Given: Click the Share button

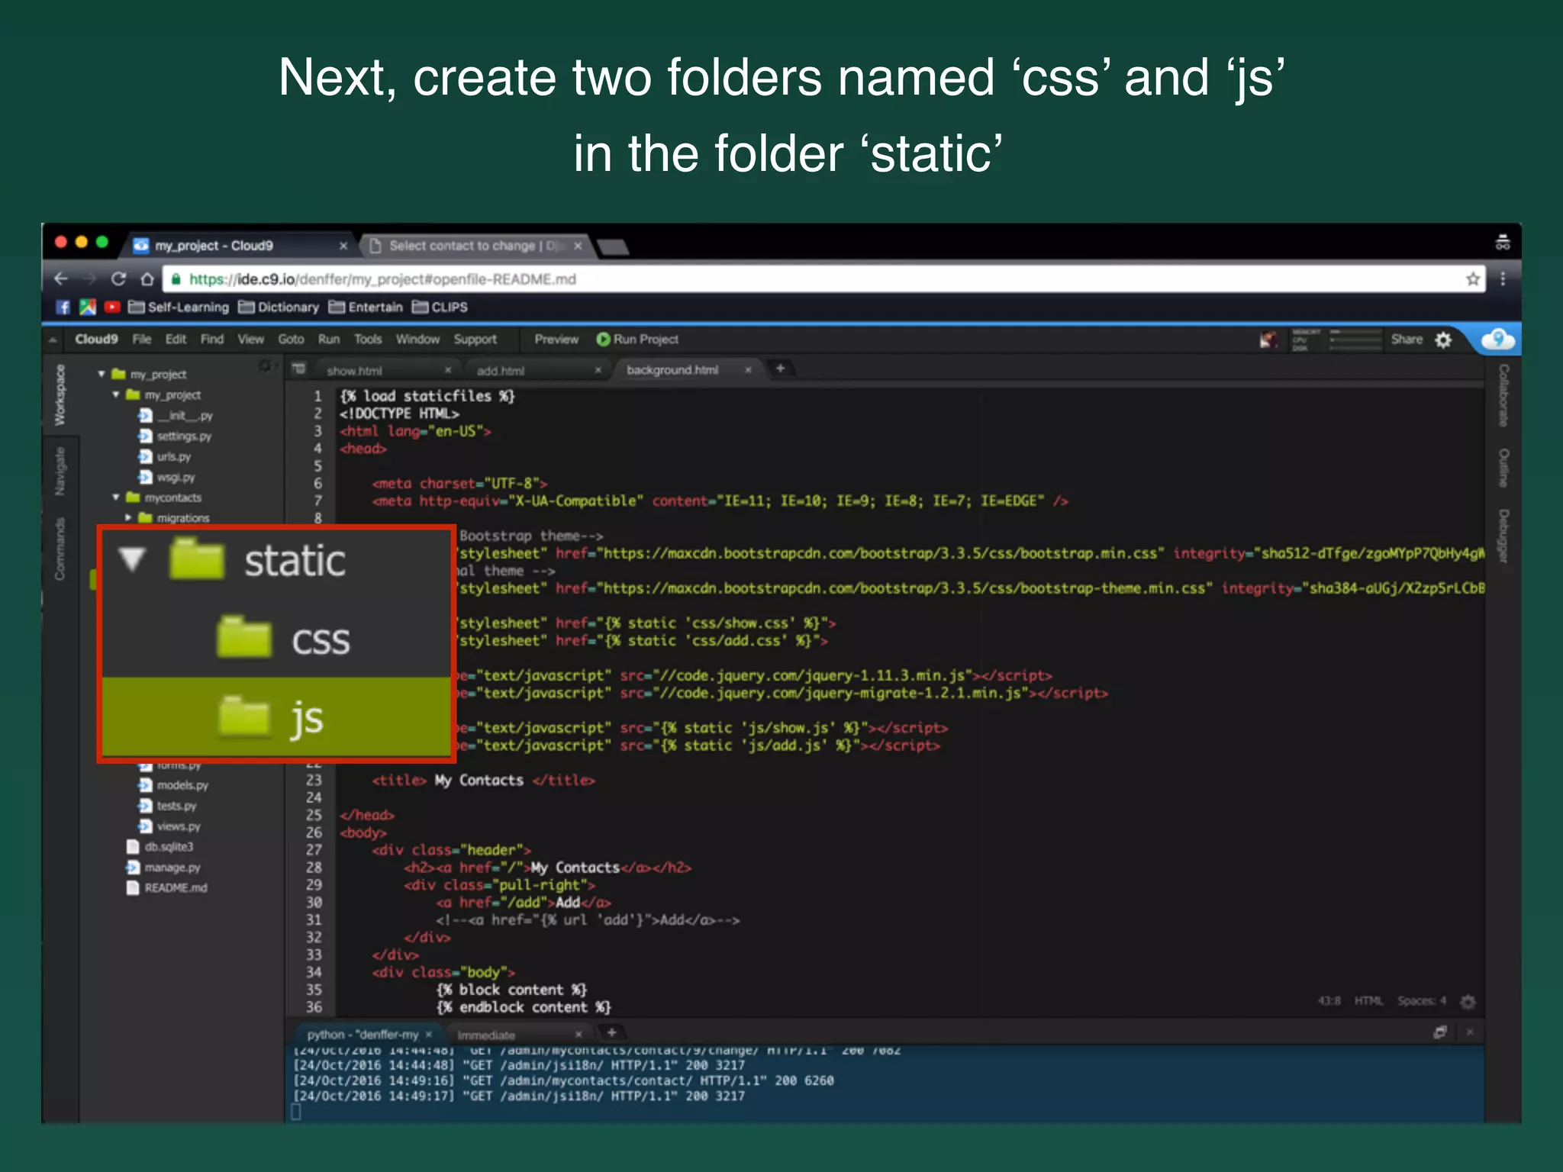Looking at the screenshot, I should 1406,340.
